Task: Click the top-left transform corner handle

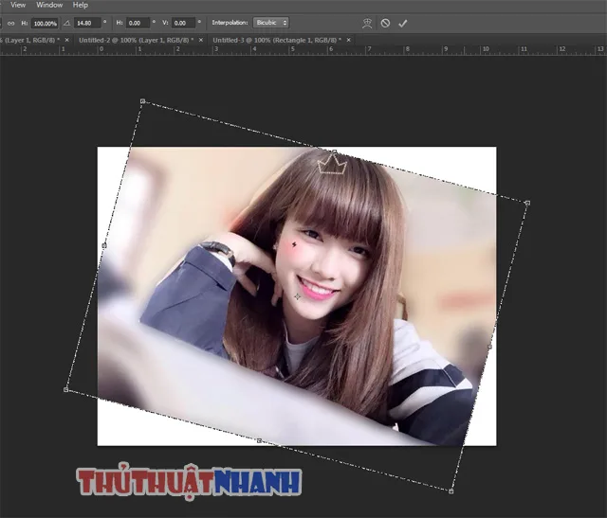Action: coord(142,101)
